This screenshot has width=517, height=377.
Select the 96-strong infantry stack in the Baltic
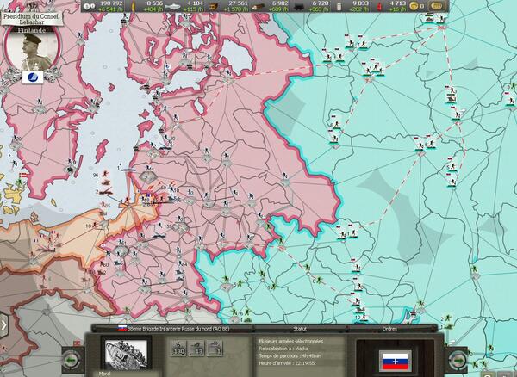[102, 175]
